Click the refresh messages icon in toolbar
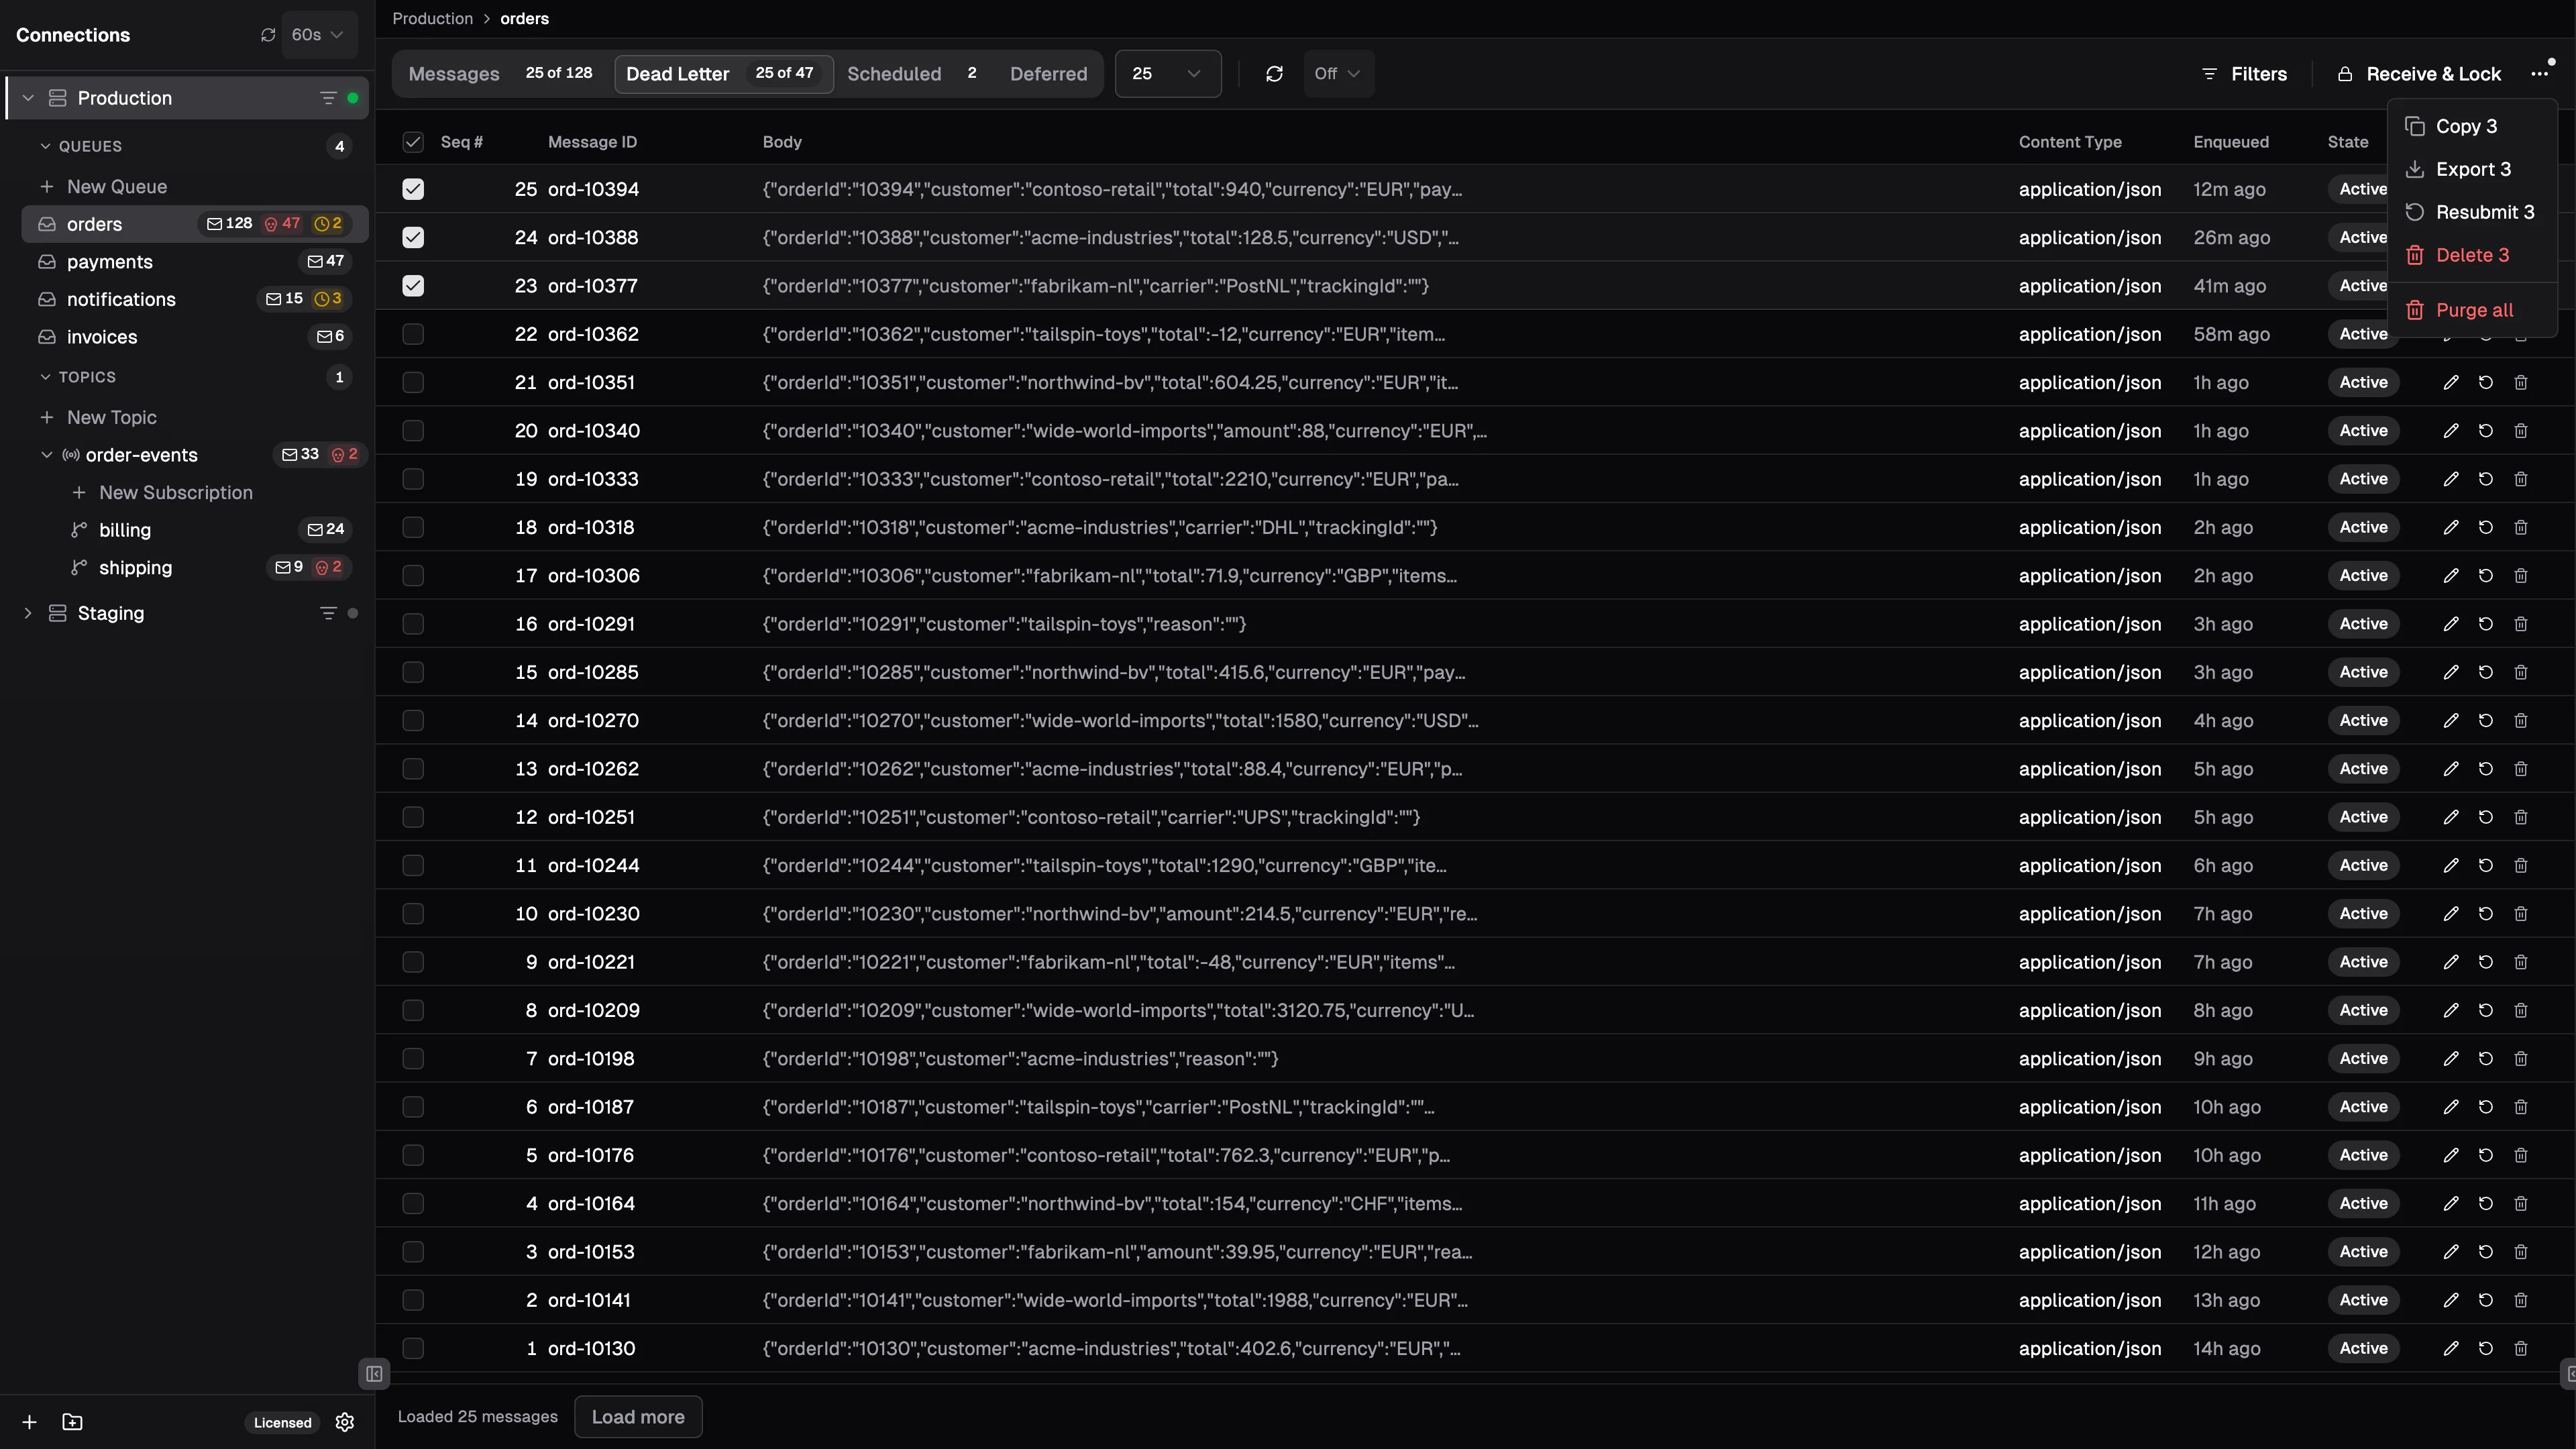The height and width of the screenshot is (1449, 2576). [x=1274, y=74]
